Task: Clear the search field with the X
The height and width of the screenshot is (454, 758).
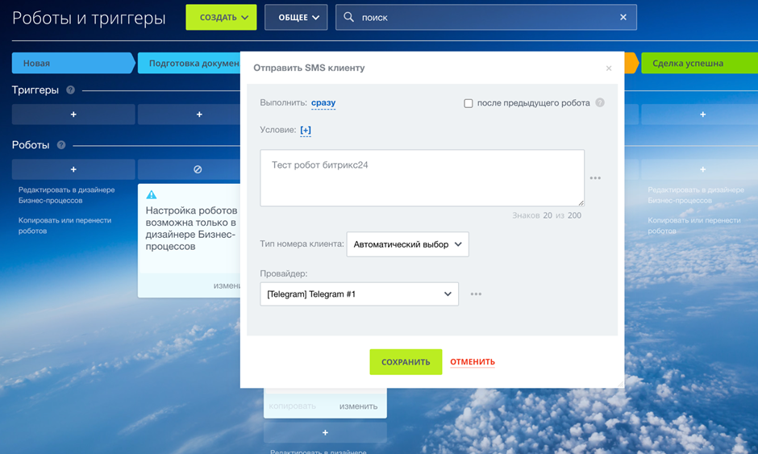Action: pyautogui.click(x=623, y=17)
